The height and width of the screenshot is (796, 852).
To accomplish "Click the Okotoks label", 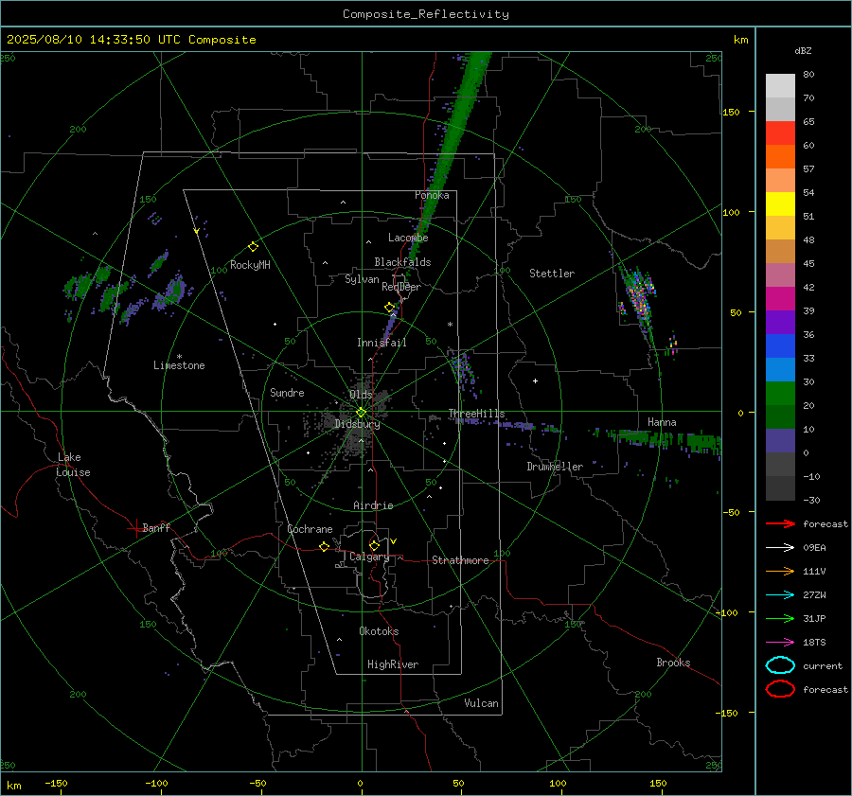I will click(379, 631).
